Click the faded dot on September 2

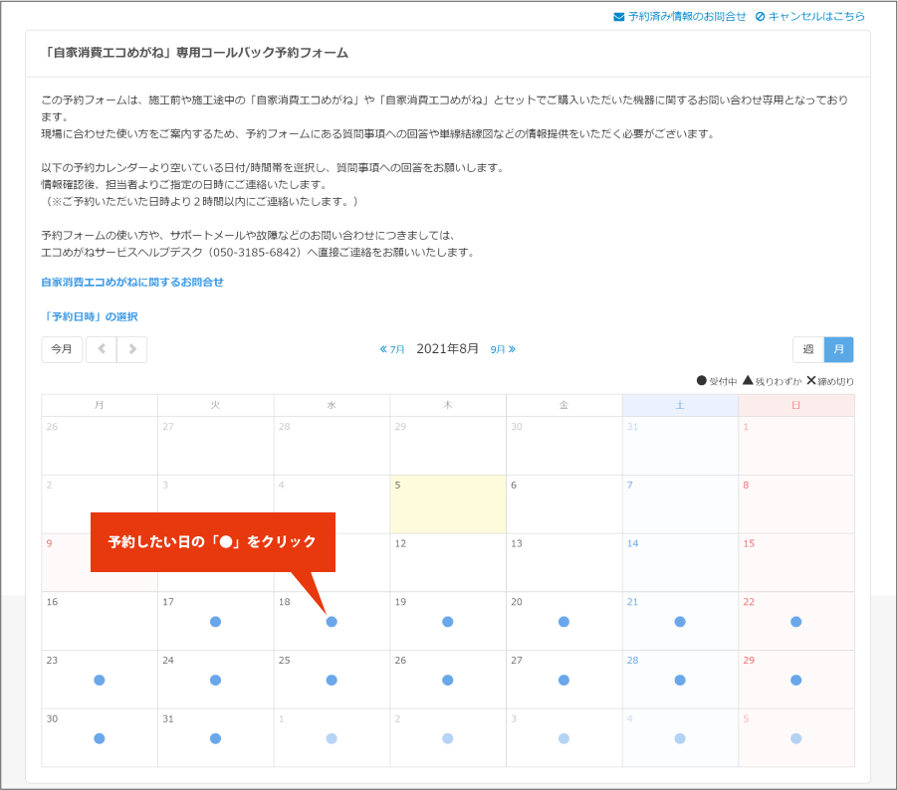448,738
